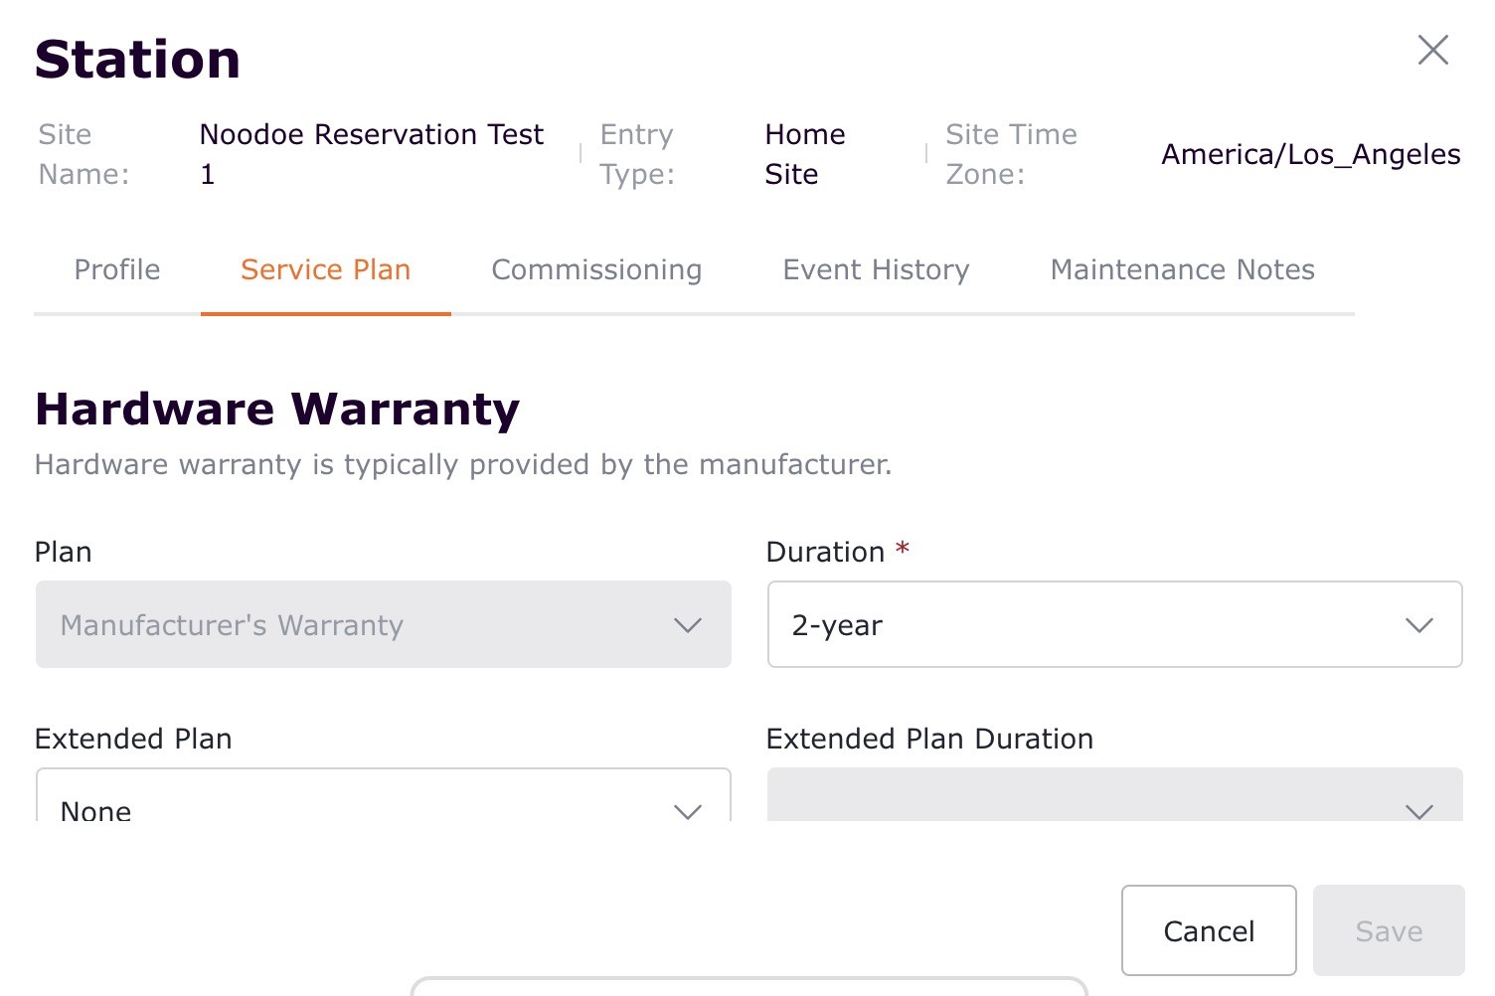Screen dimensions: 1495x996
Task: Click the Noodoe Reservation Test 1 site name
Action: click(x=371, y=153)
